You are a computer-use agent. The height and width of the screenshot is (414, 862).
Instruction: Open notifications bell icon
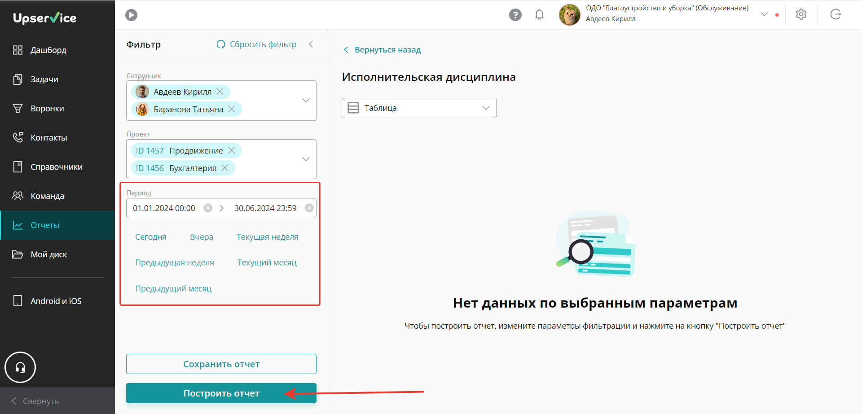[x=540, y=15]
